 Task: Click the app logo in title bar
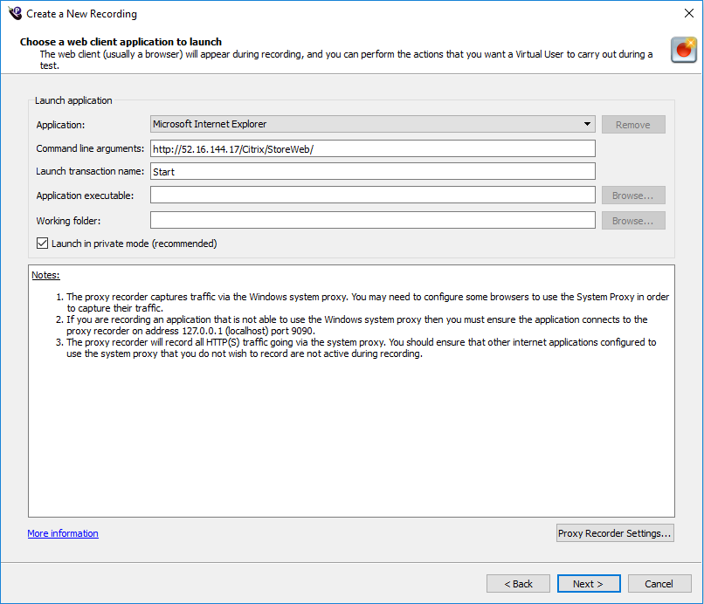14,13
